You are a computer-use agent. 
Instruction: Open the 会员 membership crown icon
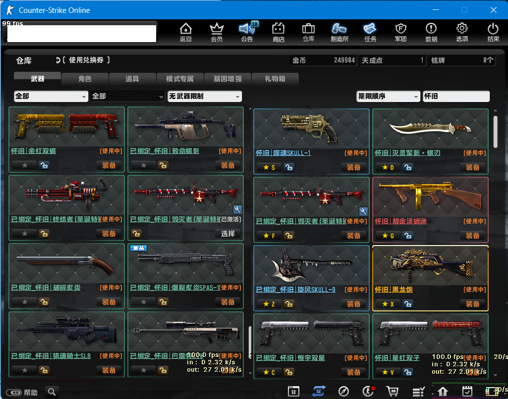[x=217, y=32]
